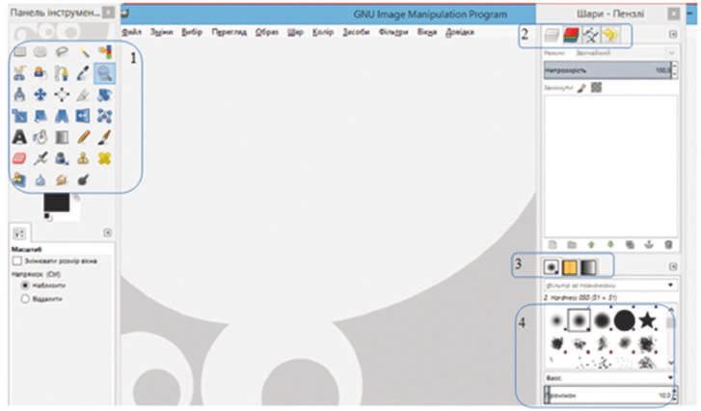The image size is (701, 411).
Task: Toggle lock alpha channel checkerboard icon
Action: (597, 87)
